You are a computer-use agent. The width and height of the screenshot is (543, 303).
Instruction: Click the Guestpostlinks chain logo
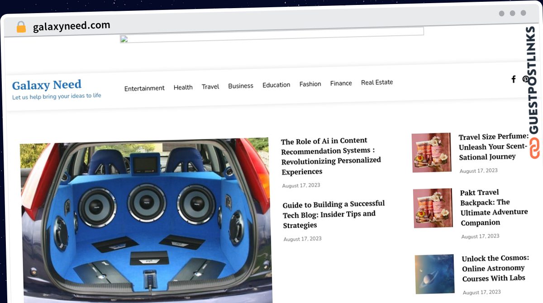[534, 148]
